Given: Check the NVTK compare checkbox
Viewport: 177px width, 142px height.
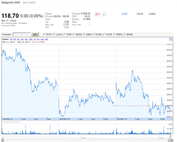Looking at the screenshot, I should pos(45,35).
